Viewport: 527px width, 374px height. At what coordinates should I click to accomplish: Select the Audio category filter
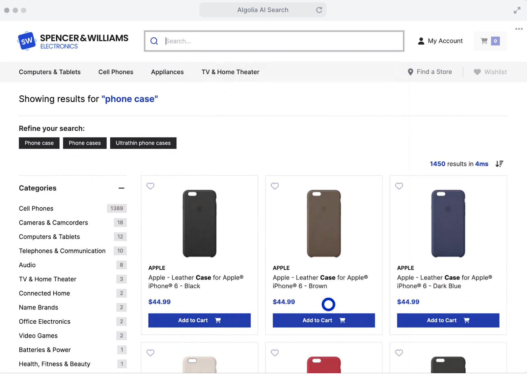point(27,265)
